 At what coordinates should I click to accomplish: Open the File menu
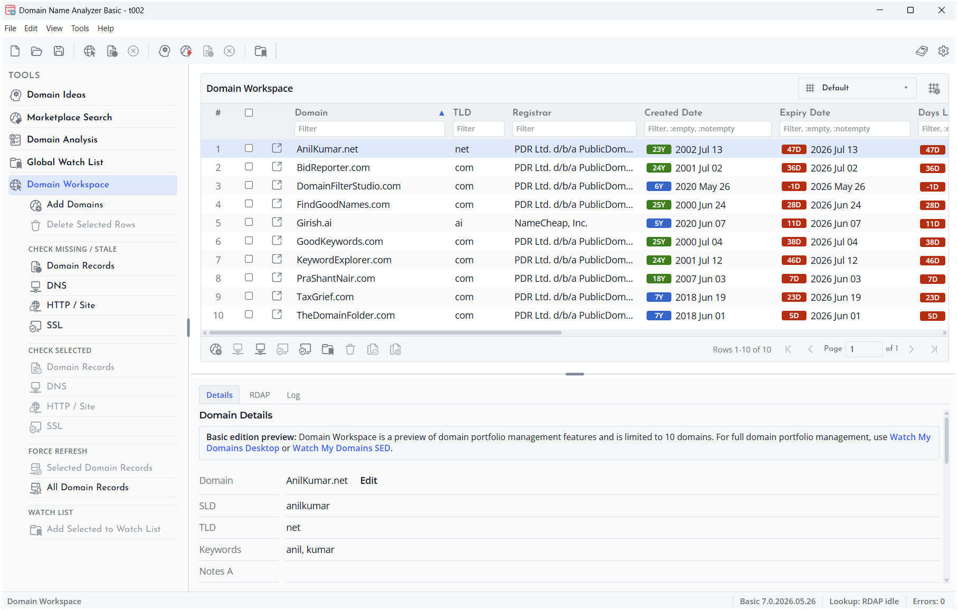tap(11, 28)
